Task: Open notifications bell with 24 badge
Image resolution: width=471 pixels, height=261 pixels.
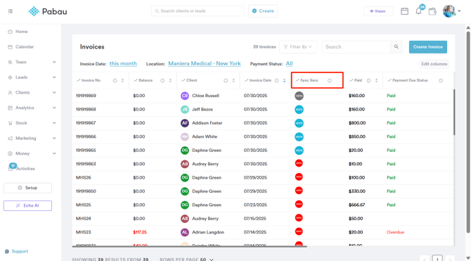Action: tap(419, 11)
